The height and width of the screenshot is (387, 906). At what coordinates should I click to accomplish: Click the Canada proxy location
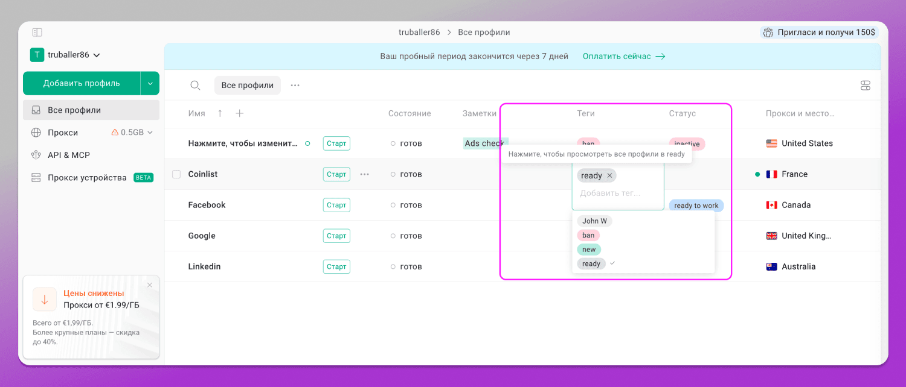point(789,205)
